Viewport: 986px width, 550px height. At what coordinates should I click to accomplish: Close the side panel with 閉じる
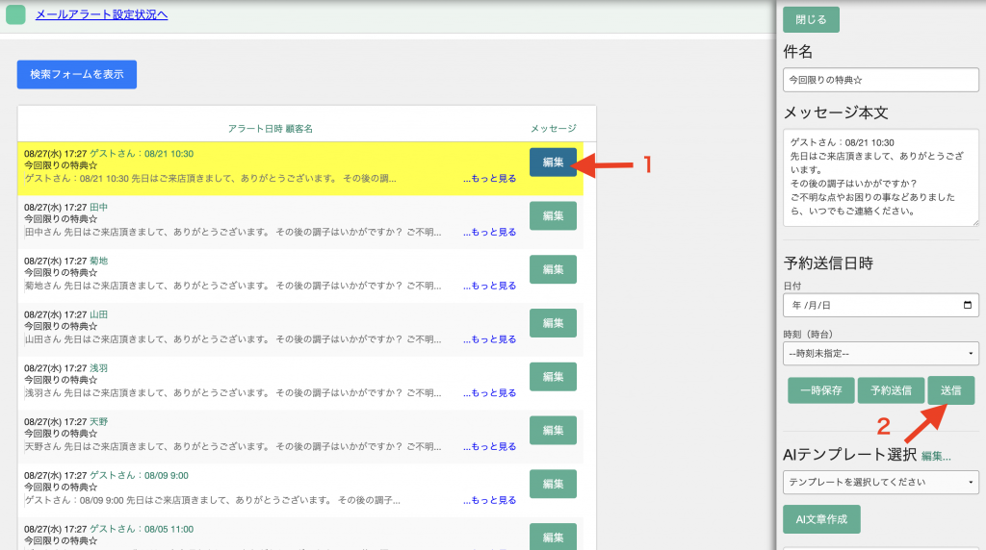coord(811,20)
